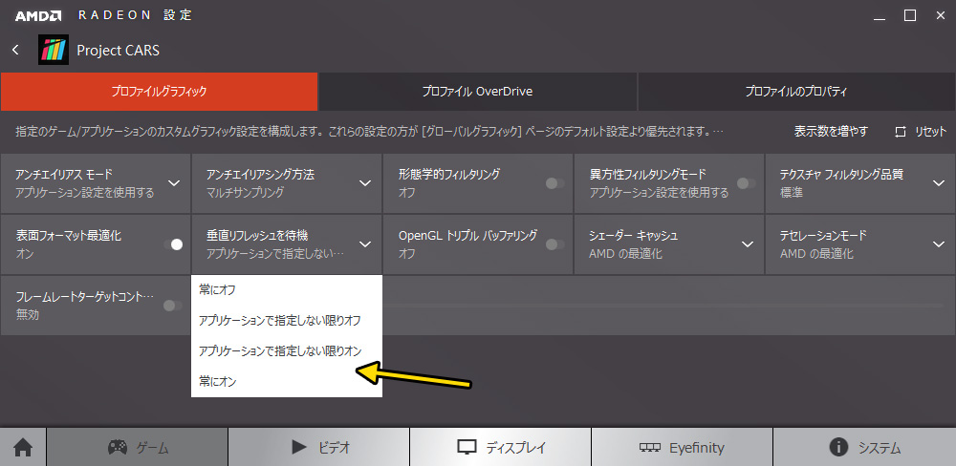
Task: Open the ゲーム bottom tab
Action: [137, 448]
